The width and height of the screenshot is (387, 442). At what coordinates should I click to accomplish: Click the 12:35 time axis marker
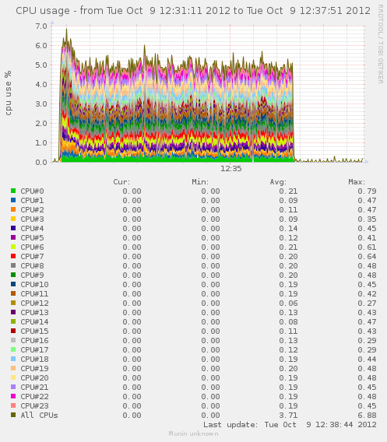coord(231,169)
